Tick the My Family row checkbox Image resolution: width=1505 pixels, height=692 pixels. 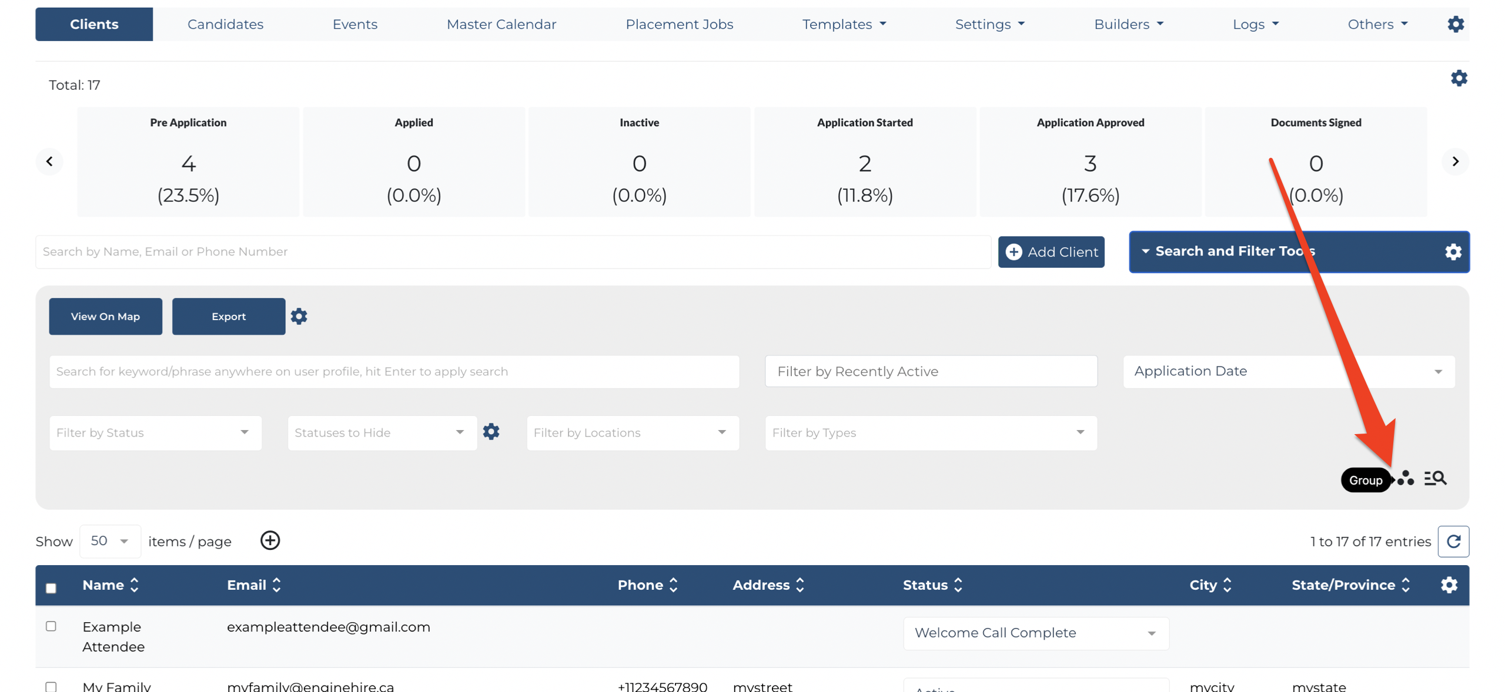tap(51, 687)
